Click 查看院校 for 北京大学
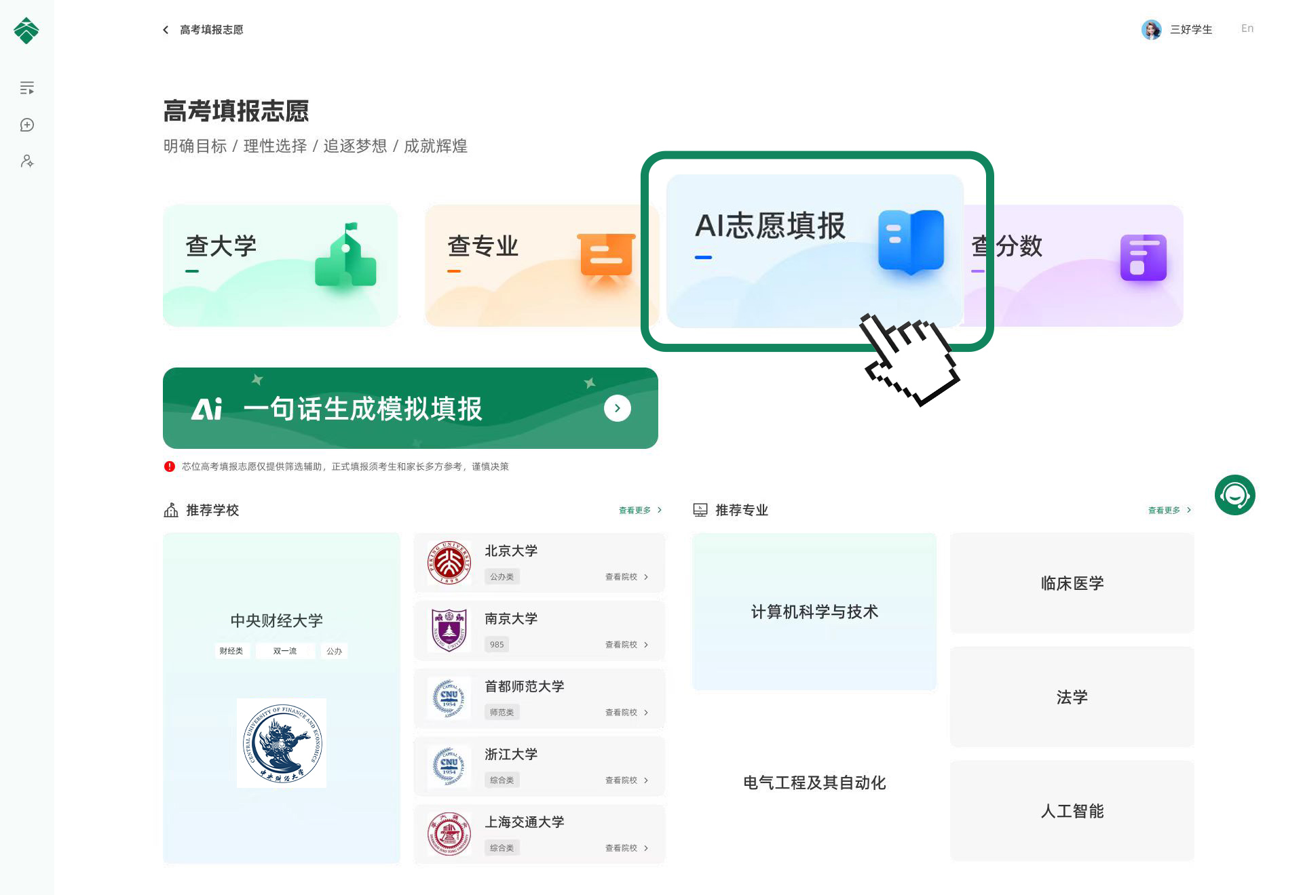1303x895 pixels. (x=626, y=577)
